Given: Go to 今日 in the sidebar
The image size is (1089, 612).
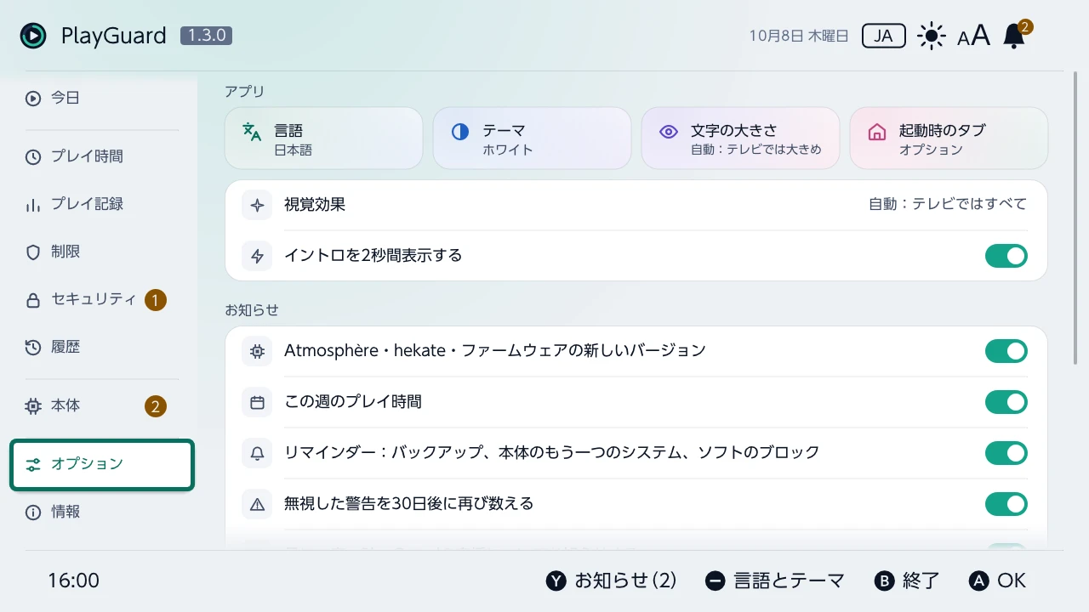Looking at the screenshot, I should click(x=102, y=99).
